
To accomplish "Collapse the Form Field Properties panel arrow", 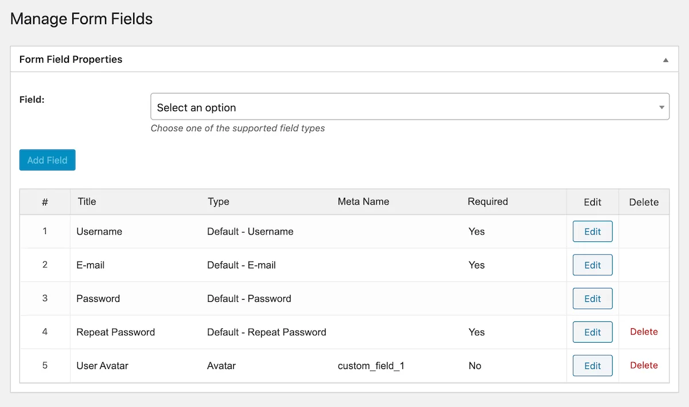I will pyautogui.click(x=665, y=60).
